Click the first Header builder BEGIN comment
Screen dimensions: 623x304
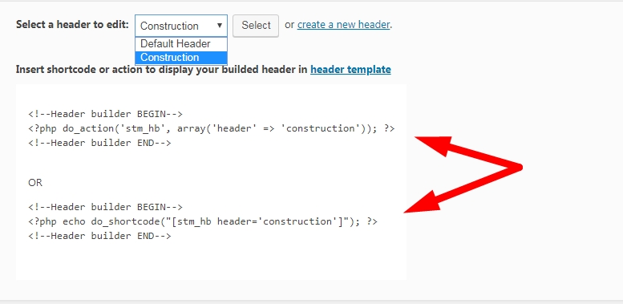pyautogui.click(x=105, y=115)
